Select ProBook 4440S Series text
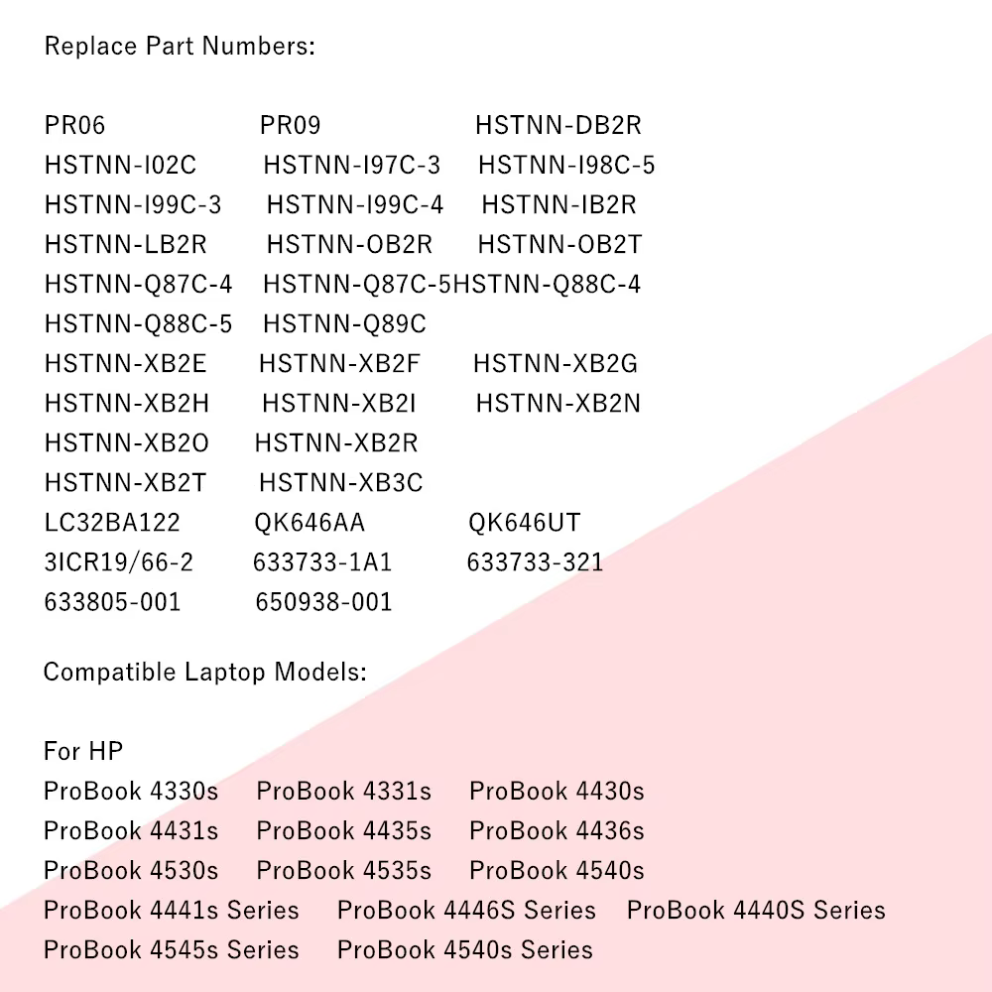 (x=756, y=911)
